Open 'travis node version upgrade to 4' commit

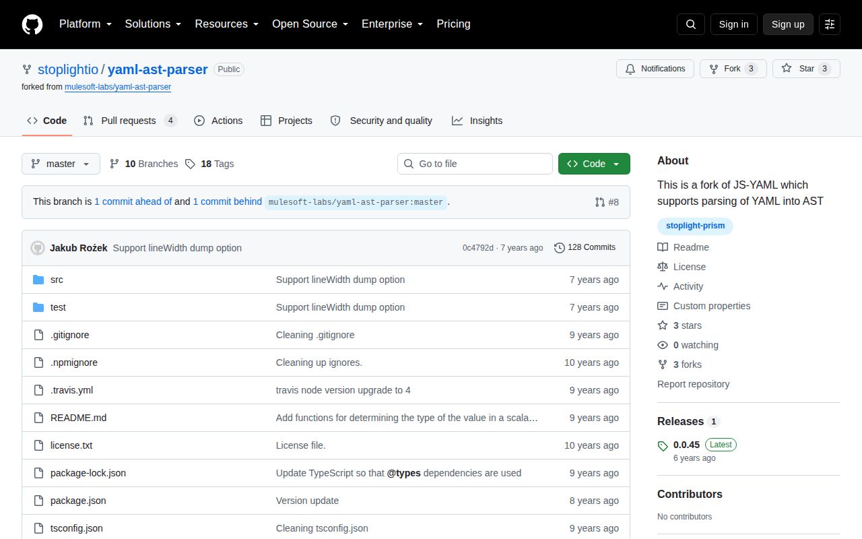click(343, 390)
